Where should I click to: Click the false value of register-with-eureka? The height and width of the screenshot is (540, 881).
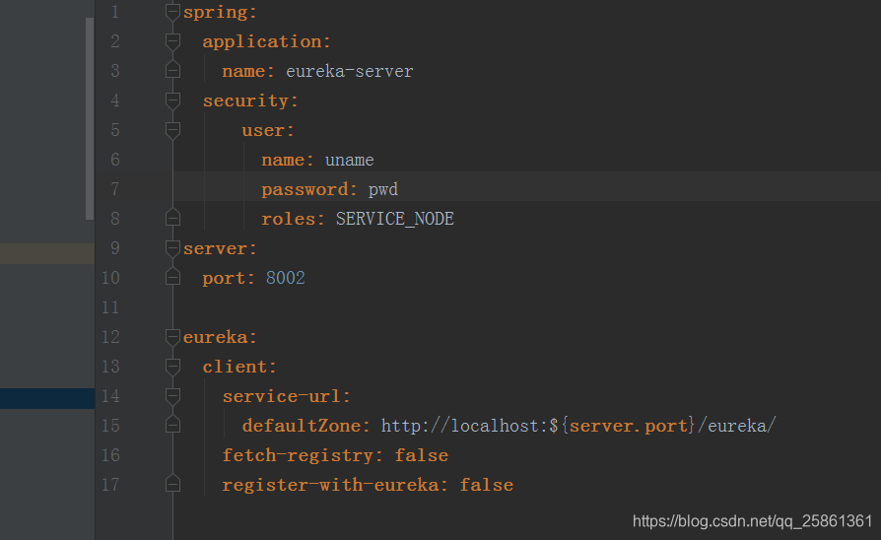coord(487,485)
